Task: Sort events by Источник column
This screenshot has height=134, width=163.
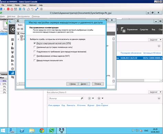Action: click(81, 105)
